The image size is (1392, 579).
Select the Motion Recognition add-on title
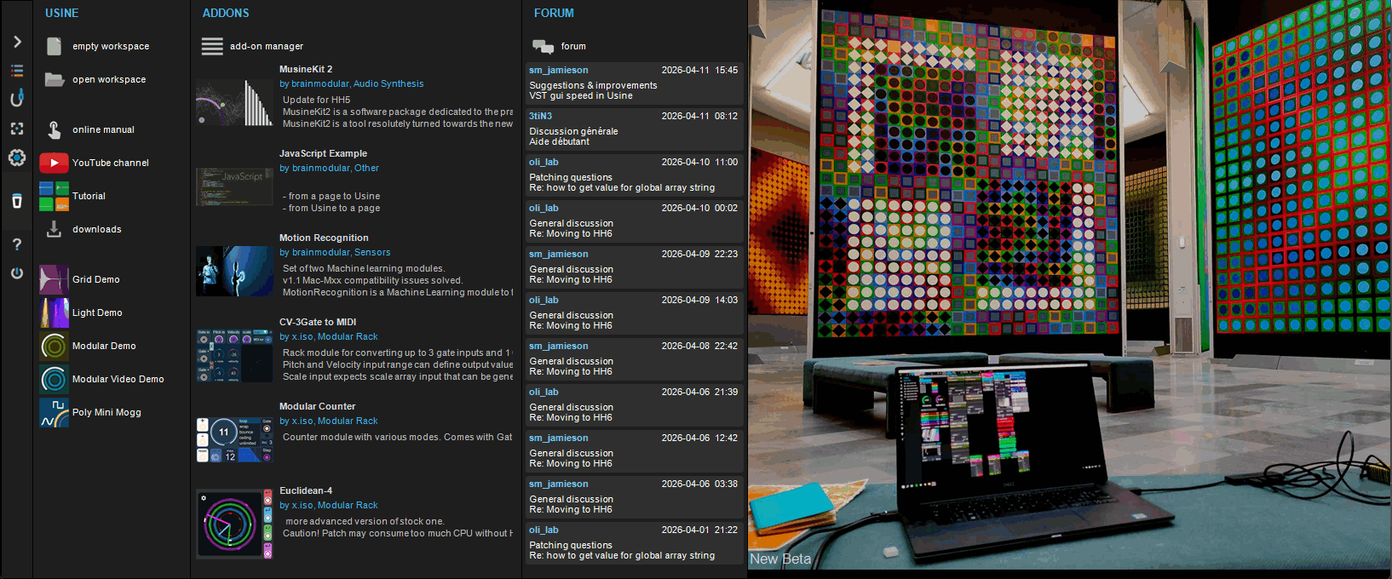324,238
